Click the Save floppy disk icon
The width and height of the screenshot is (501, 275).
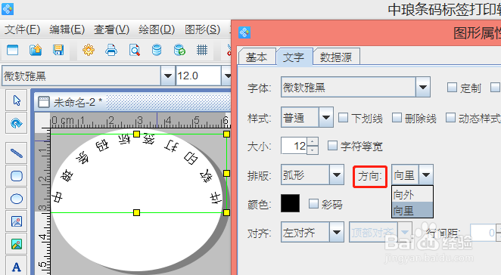point(58,50)
